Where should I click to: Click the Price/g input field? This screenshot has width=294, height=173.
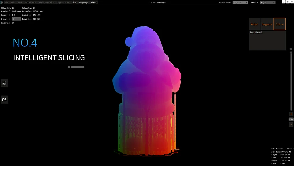(x=17, y=19)
